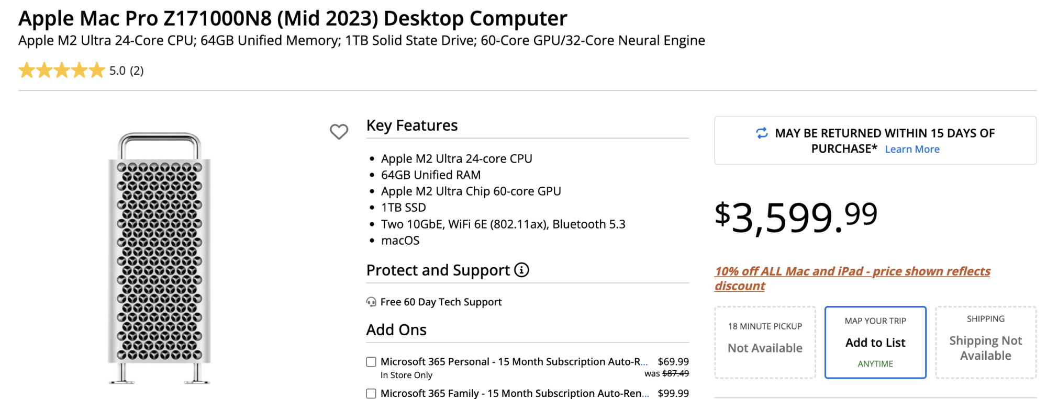
Task: Click the Free 60 Day Tech Support text
Action: click(x=441, y=302)
